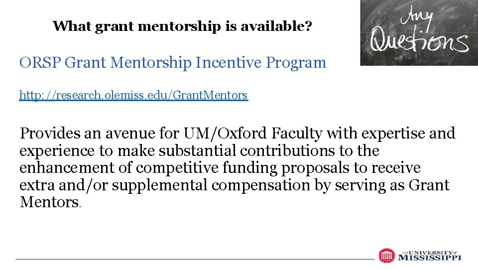Click the word Grant ending the fourth paragraph line
Viewport: 478px width, 269px height.
[x=429, y=185]
